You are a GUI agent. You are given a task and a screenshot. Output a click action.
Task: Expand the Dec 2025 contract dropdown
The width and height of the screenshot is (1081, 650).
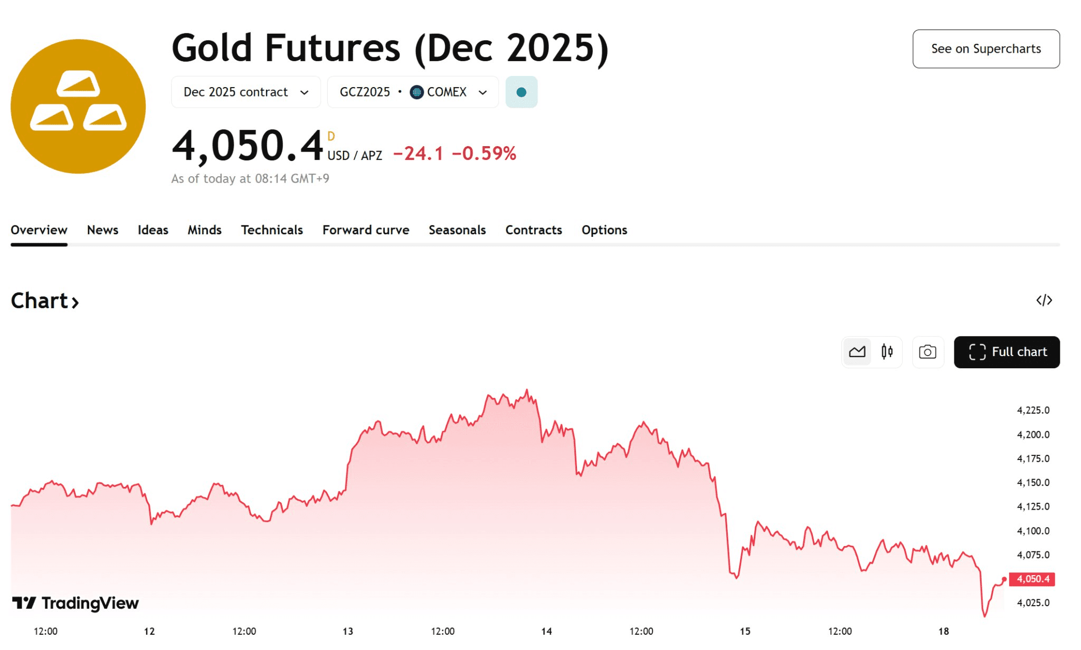[x=245, y=92]
